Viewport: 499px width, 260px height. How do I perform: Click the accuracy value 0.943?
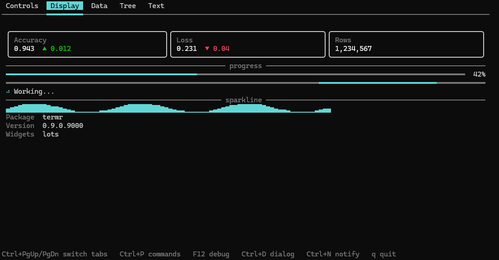(24, 49)
